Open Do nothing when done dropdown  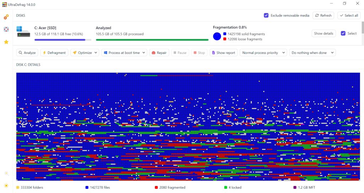[312, 53]
